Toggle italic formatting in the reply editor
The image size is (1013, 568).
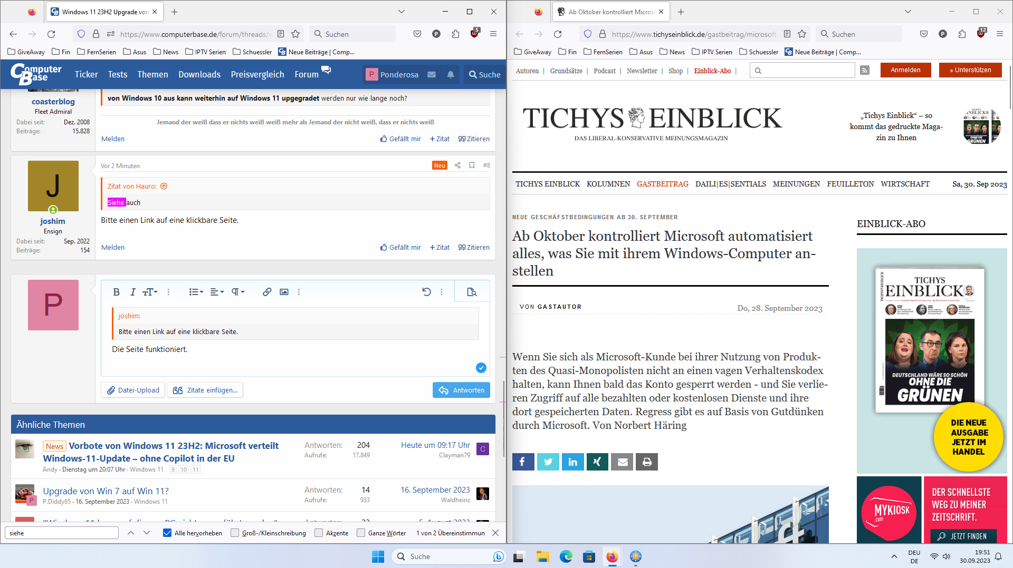[133, 292]
